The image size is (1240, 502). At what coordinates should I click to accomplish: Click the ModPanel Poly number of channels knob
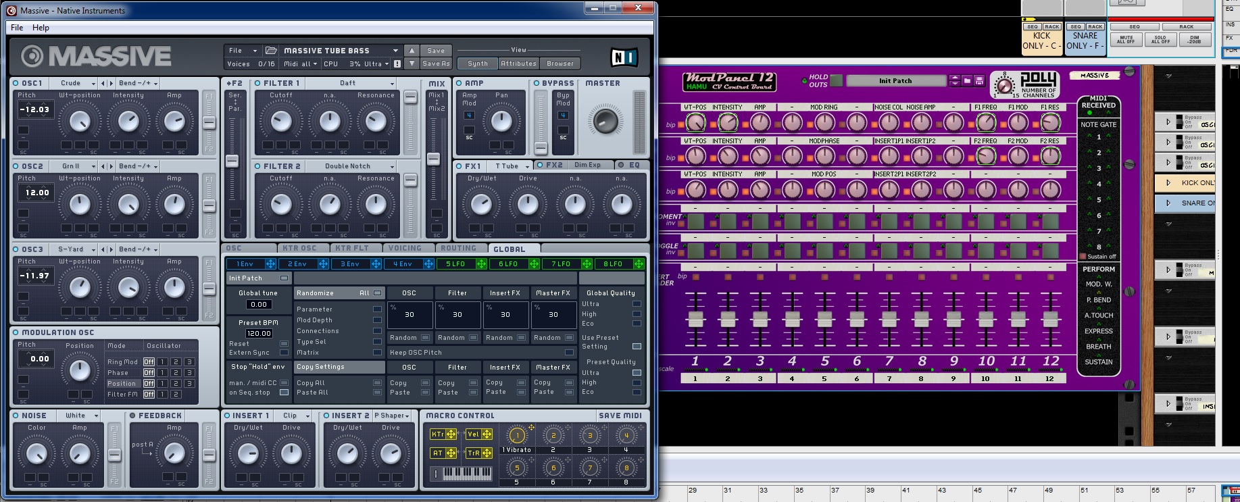[1005, 86]
